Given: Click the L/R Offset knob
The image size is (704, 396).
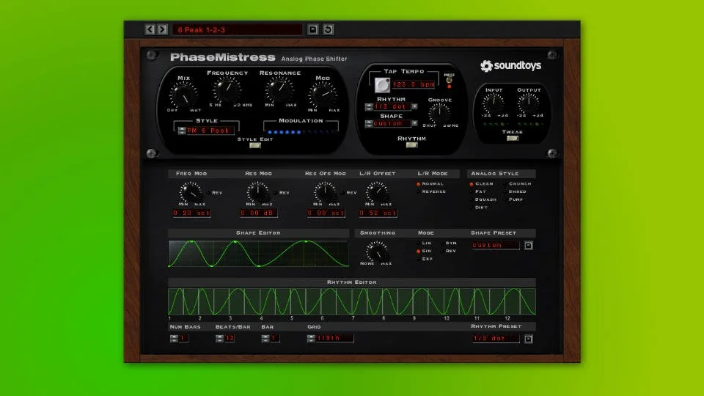Looking at the screenshot, I should tap(377, 192).
